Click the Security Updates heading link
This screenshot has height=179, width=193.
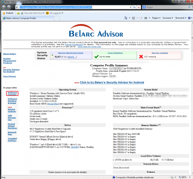point(160,53)
